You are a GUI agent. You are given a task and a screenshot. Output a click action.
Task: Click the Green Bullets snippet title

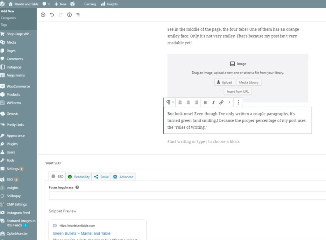tap(81, 233)
